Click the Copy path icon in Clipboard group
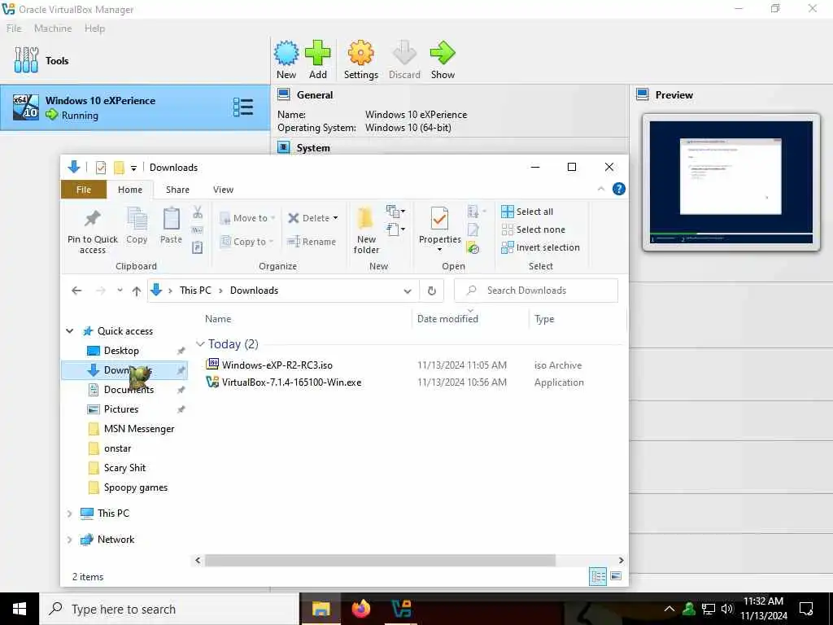The image size is (833, 625). pyautogui.click(x=198, y=230)
